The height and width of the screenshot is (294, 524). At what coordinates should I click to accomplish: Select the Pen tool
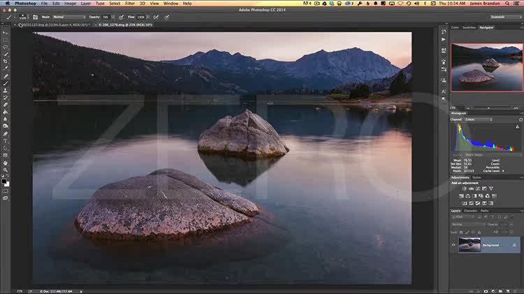6,134
